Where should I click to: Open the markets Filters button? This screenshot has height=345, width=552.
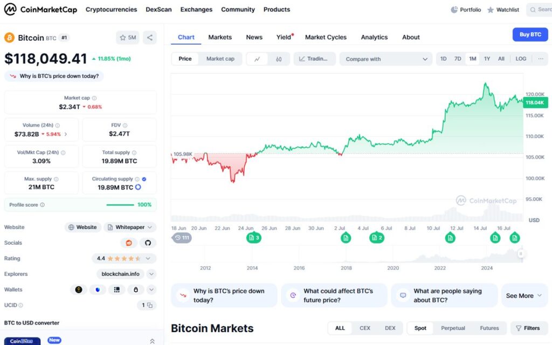(x=528, y=328)
